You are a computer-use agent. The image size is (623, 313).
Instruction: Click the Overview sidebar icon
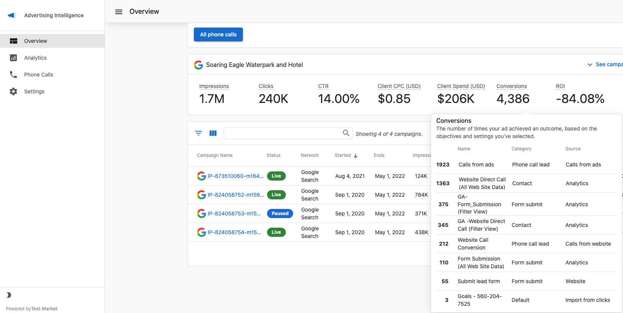tap(13, 41)
